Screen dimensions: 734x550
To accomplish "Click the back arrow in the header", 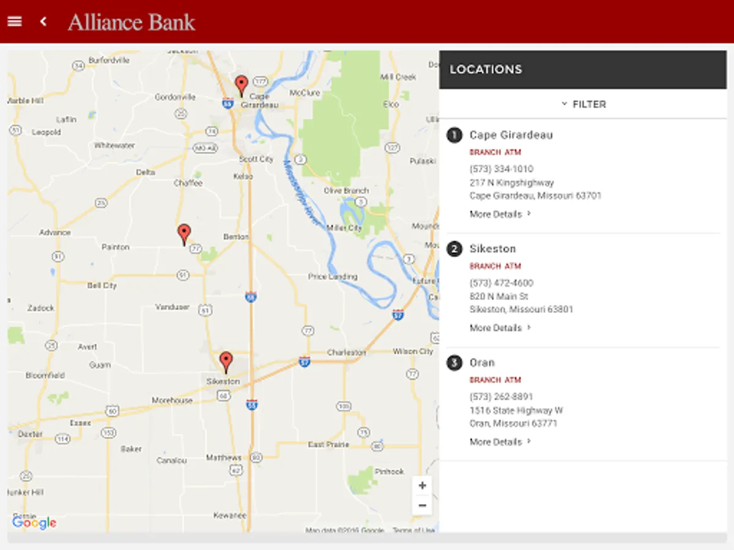I will (x=43, y=21).
